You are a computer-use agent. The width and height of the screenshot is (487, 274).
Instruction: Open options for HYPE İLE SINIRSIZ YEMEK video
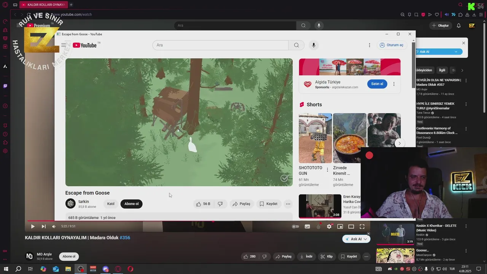466,104
